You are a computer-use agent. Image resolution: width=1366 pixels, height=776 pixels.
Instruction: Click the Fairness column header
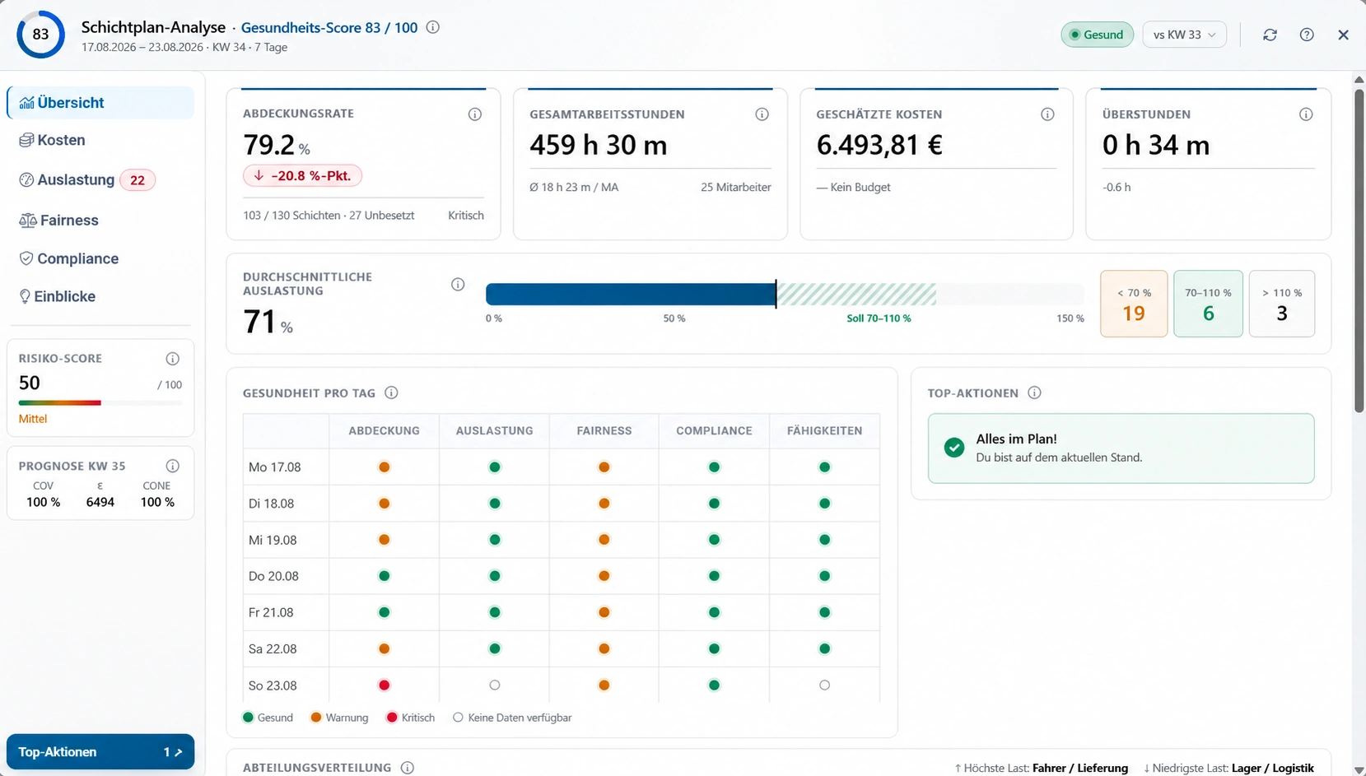[x=604, y=430]
